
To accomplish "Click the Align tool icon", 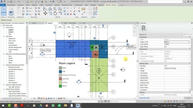I will pos(45,9).
